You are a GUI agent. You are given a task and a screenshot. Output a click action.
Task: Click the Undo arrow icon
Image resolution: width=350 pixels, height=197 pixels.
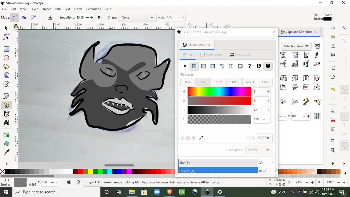pos(333,89)
